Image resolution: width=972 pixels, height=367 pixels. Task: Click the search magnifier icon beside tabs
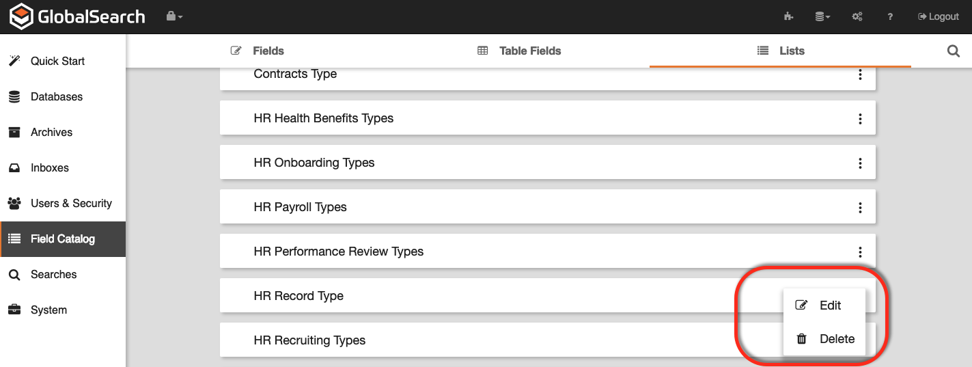pos(954,51)
